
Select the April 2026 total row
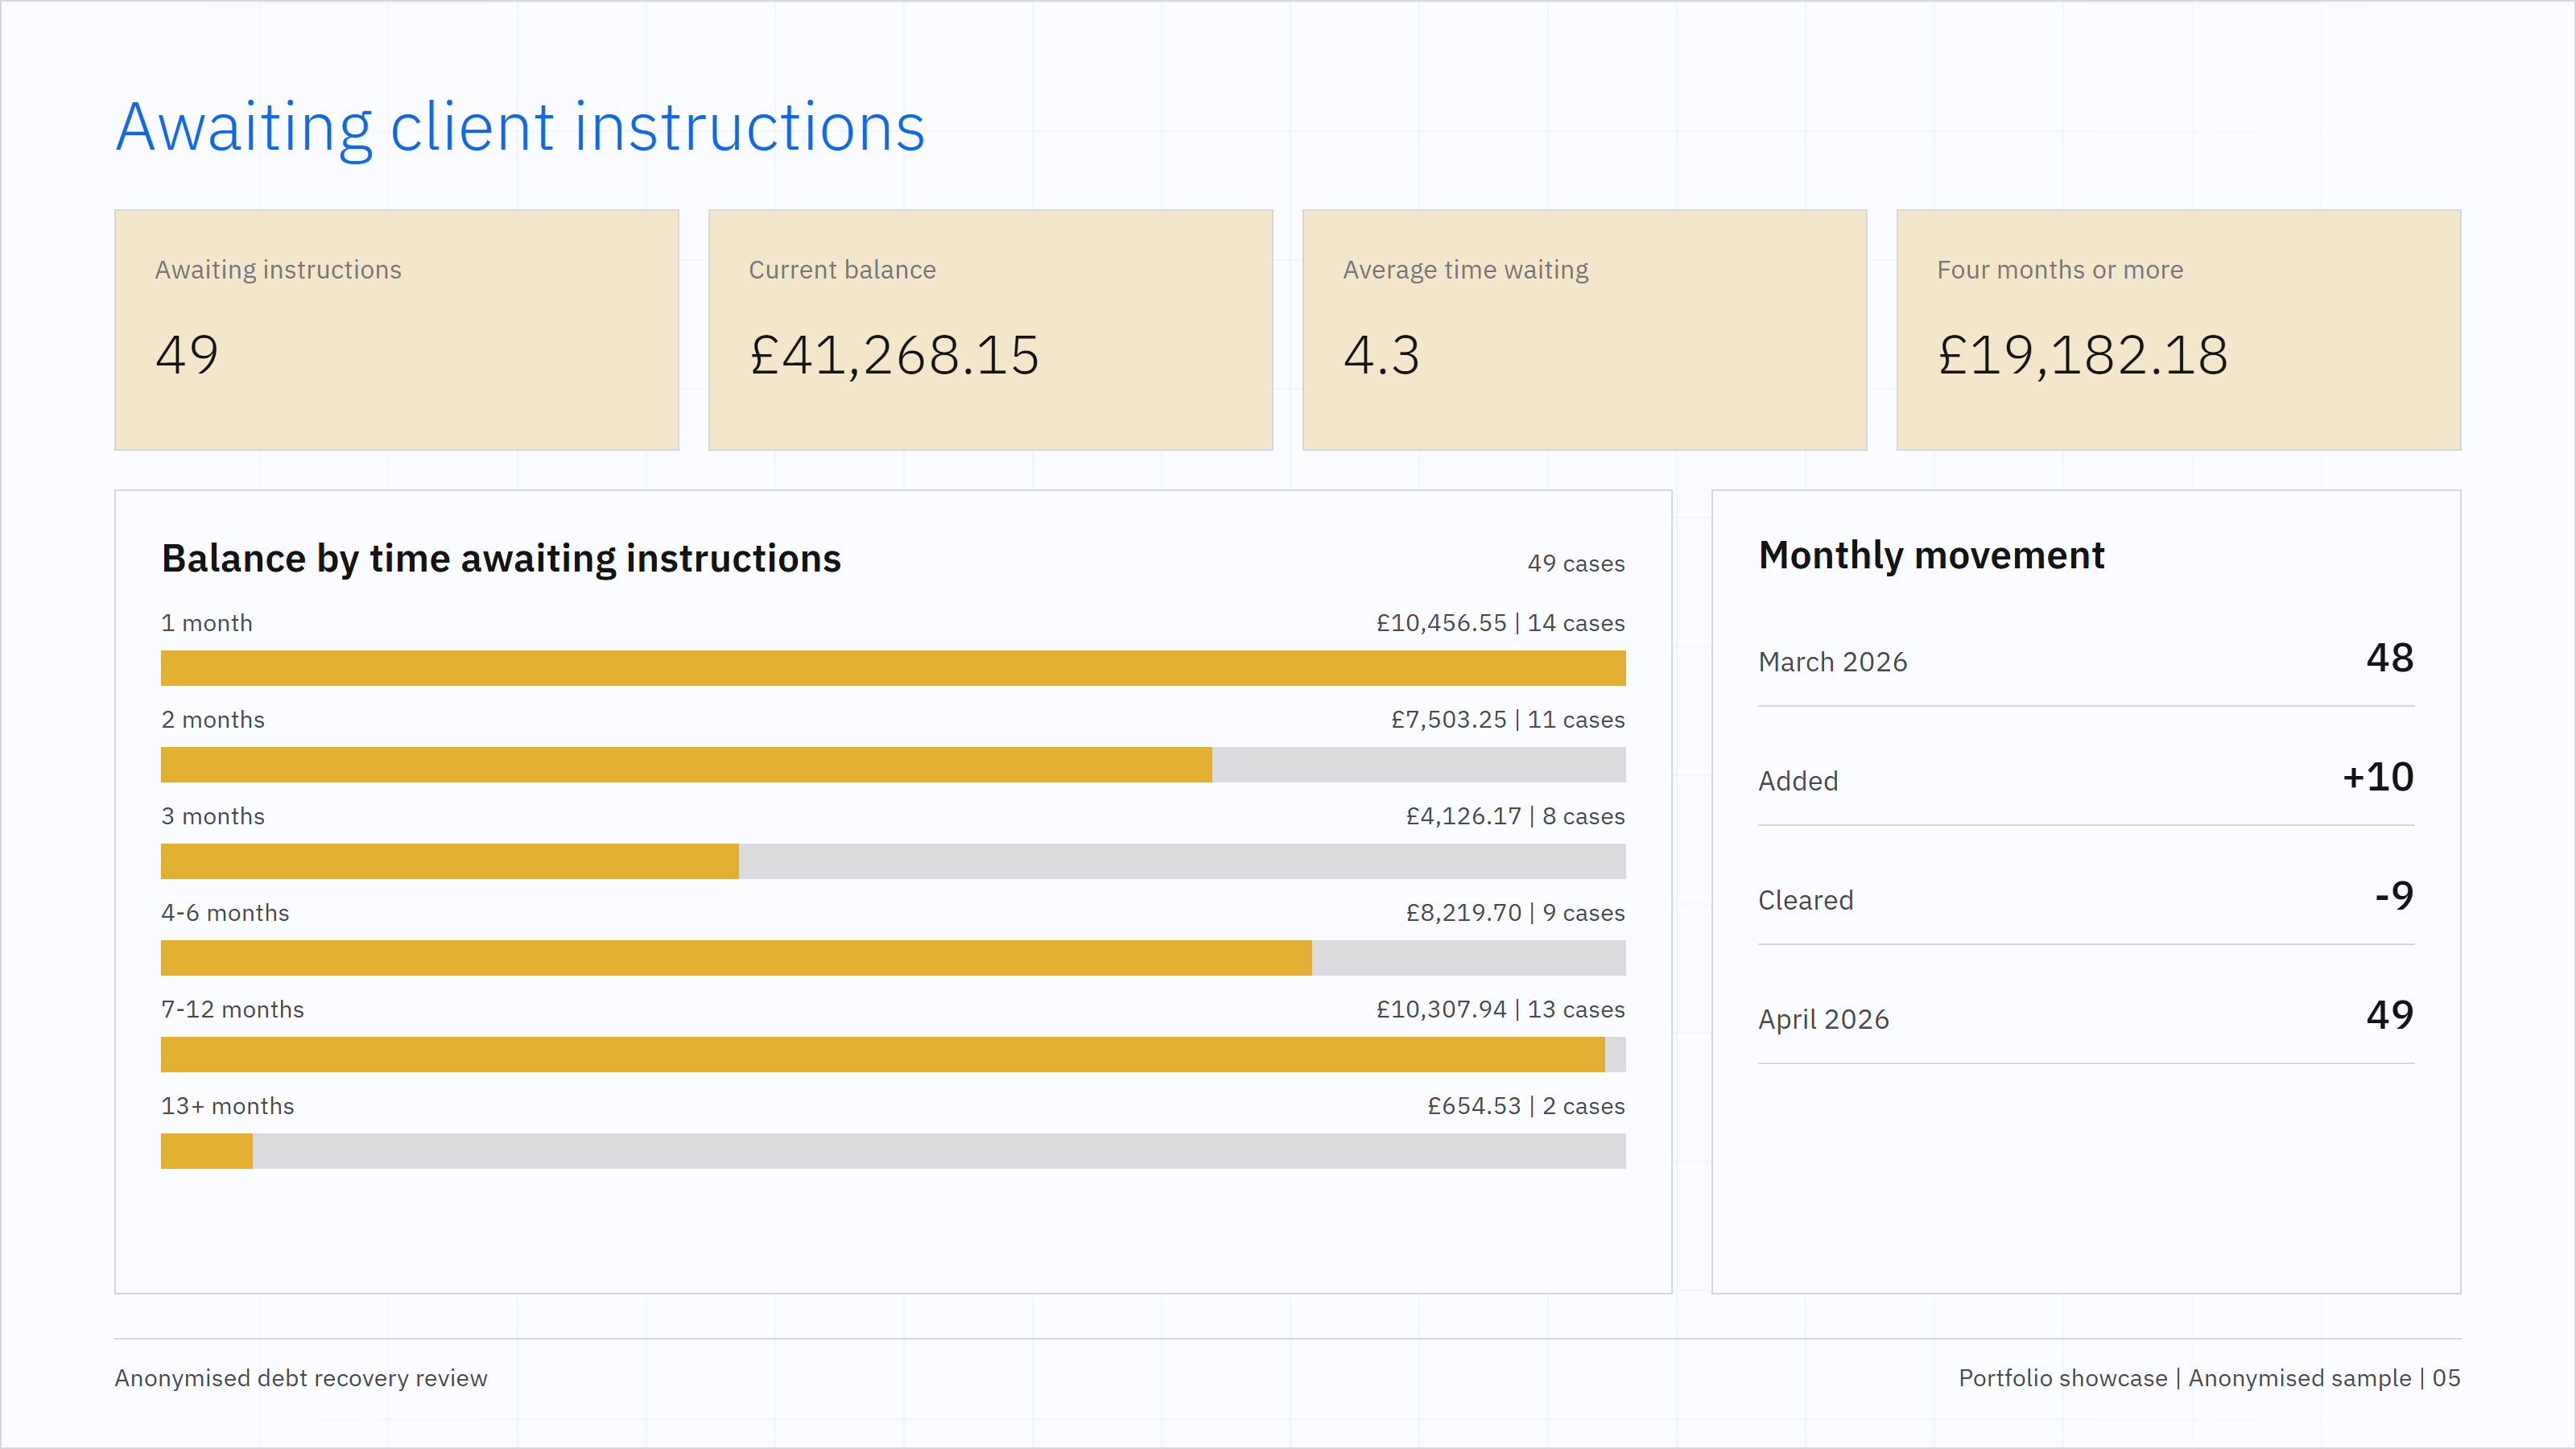tap(2086, 1017)
